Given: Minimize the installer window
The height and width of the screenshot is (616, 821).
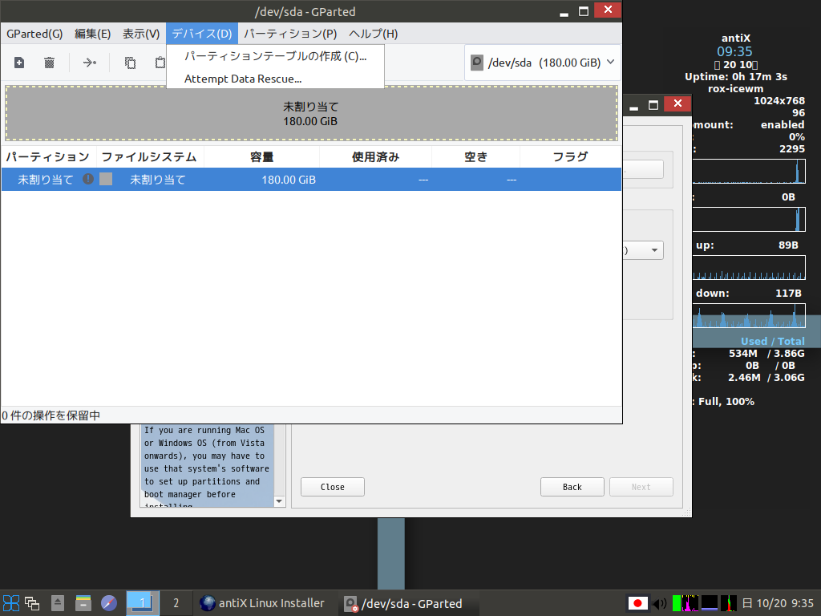Looking at the screenshot, I should (x=633, y=105).
